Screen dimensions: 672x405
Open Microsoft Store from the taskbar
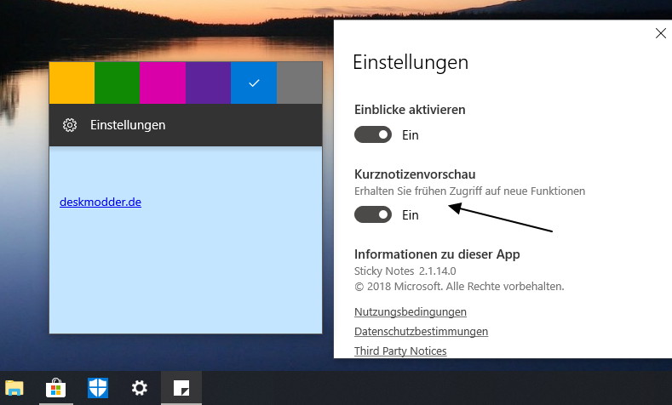tap(55, 388)
